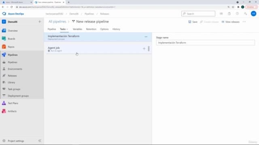Open the Pipelines sub-item icon
The height and width of the screenshot is (145, 259).
(4, 62)
